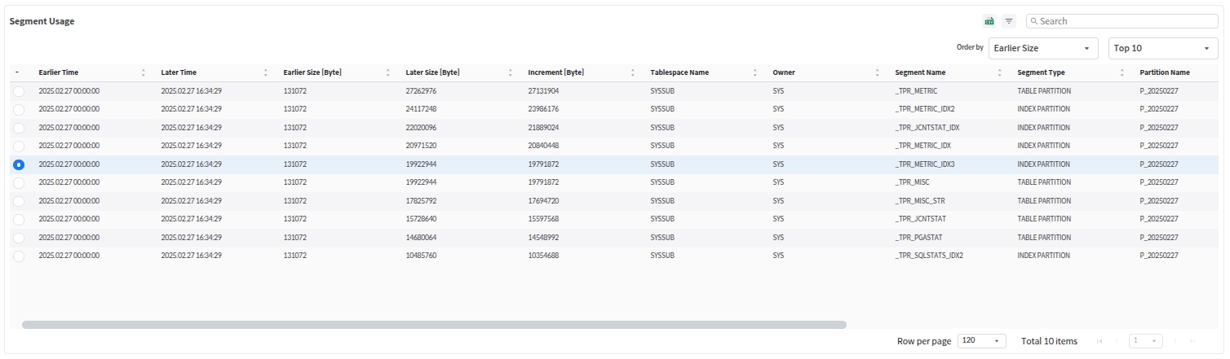Go to the first page using pagination icon

point(1099,341)
